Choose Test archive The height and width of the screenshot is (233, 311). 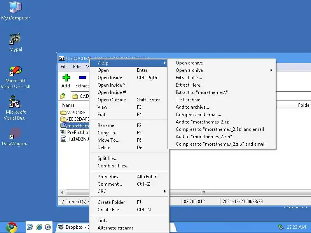[x=222, y=100]
